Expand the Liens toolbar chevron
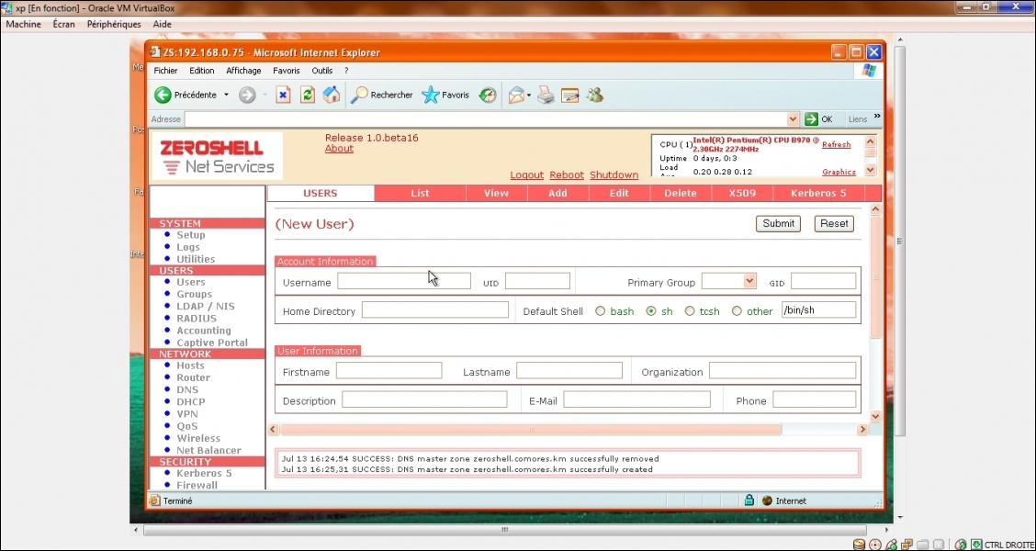This screenshot has width=1036, height=551. (x=877, y=117)
